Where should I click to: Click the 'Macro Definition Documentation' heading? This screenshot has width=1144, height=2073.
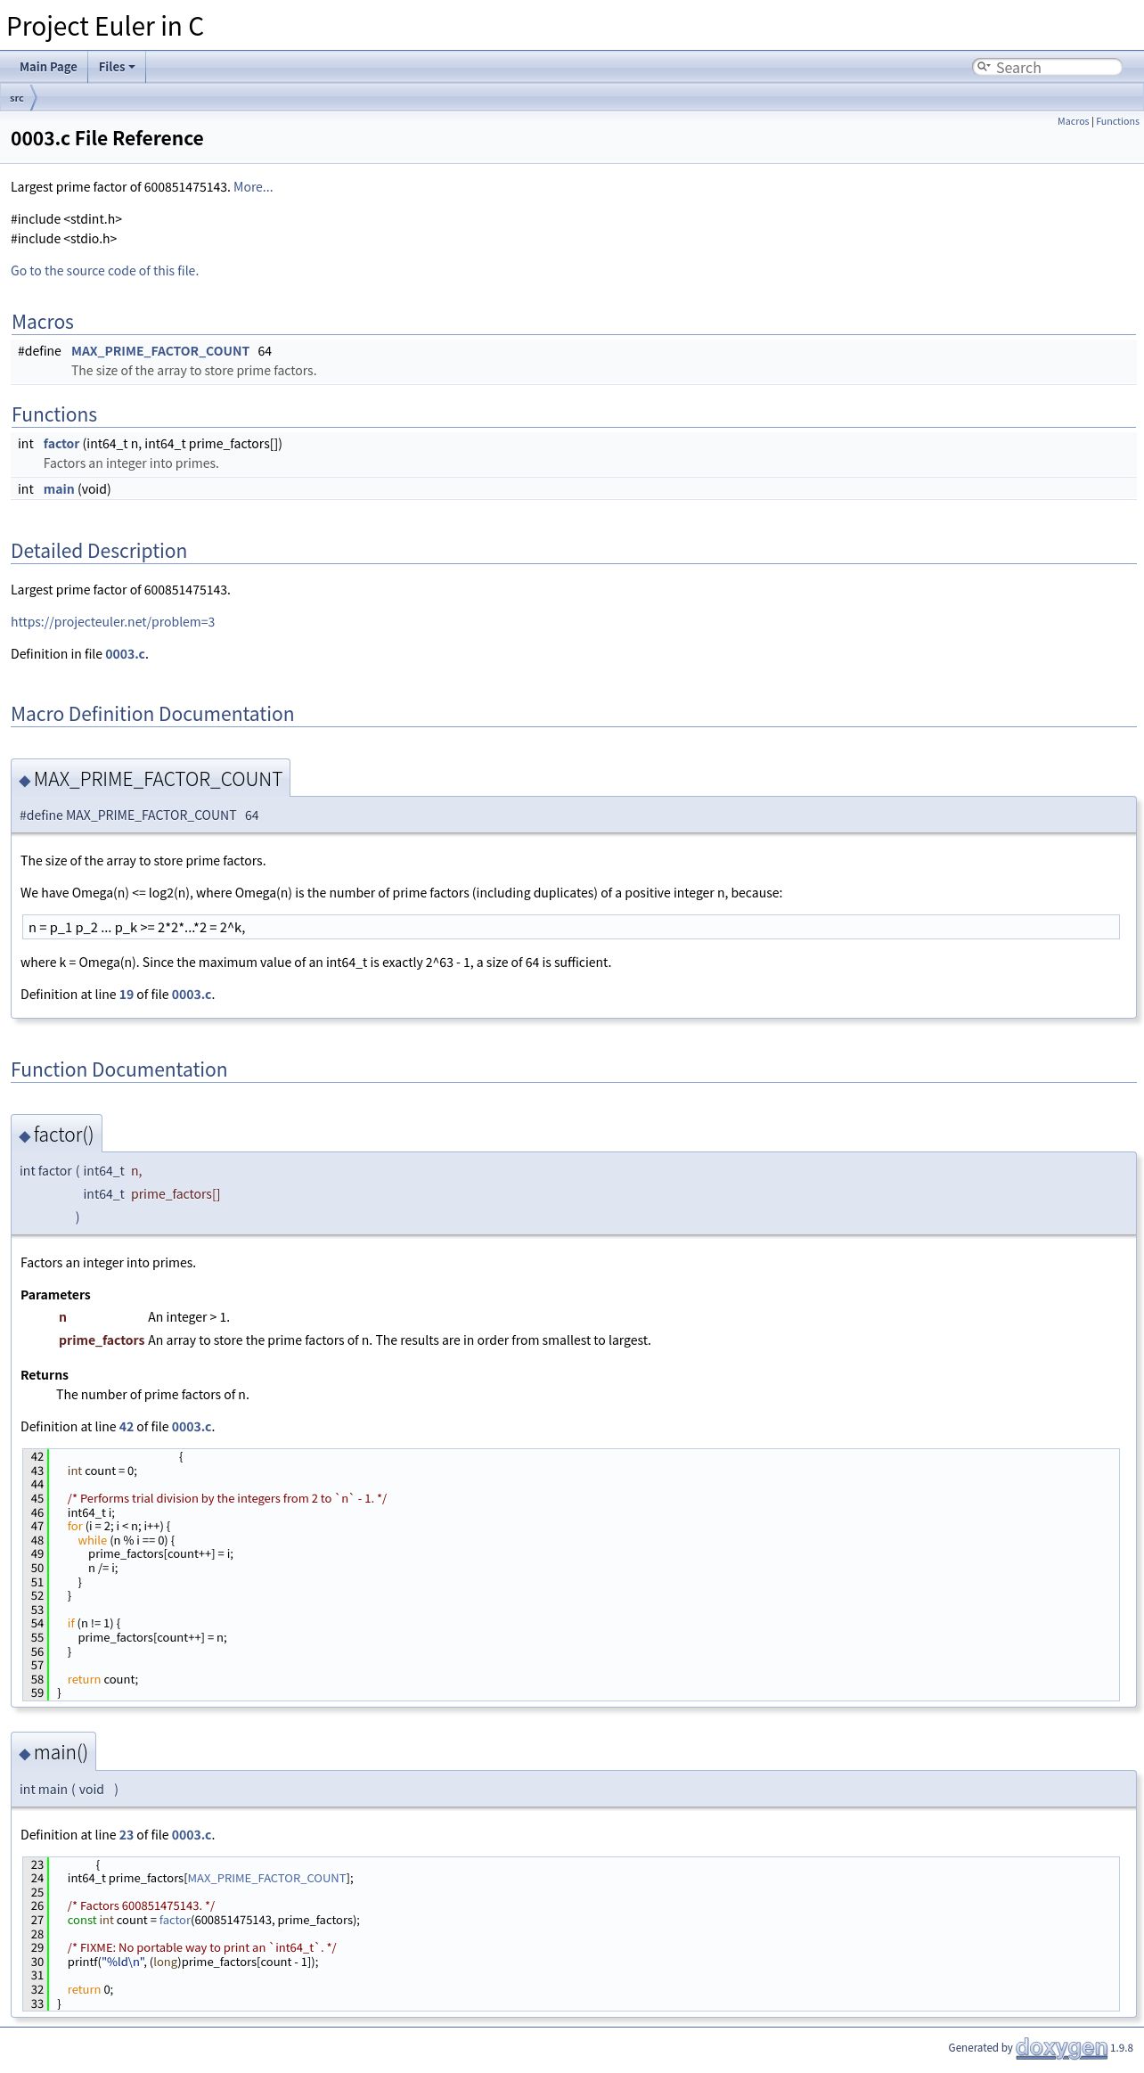(152, 715)
